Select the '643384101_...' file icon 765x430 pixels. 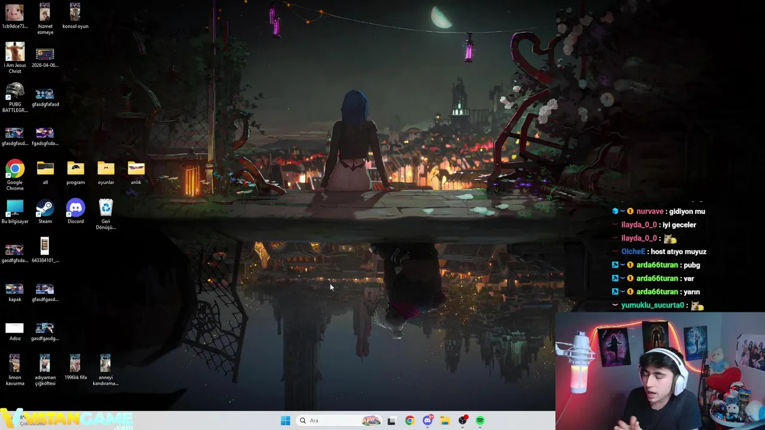(x=45, y=250)
